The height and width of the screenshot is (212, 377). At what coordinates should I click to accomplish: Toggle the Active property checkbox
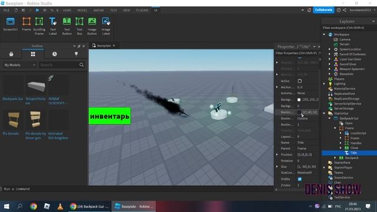pos(300,81)
